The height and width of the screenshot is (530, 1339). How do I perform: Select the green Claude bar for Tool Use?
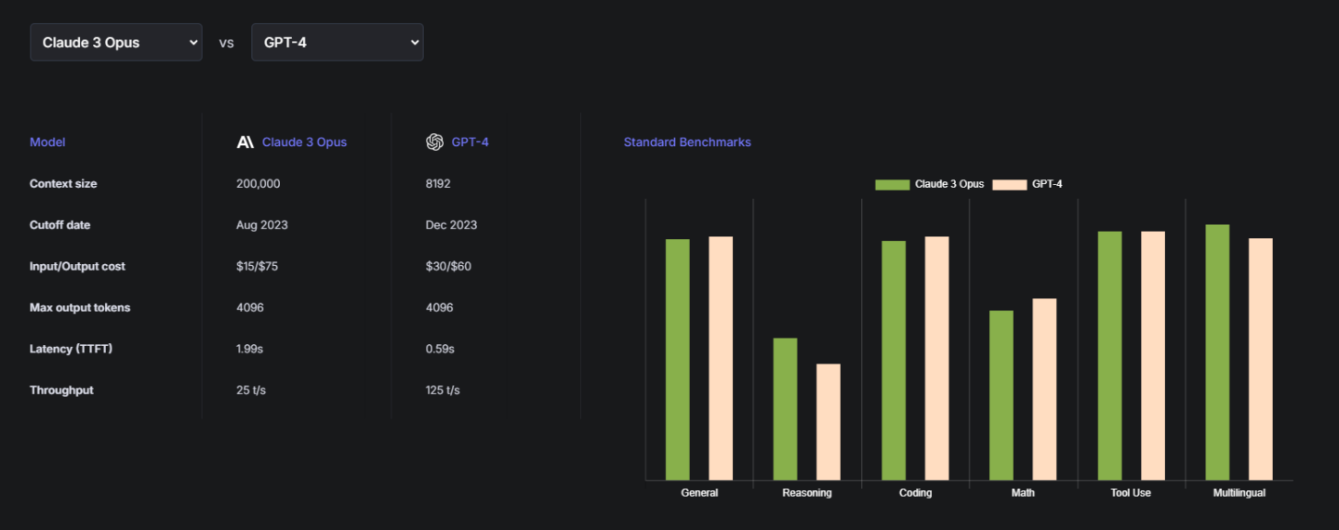click(x=1109, y=355)
